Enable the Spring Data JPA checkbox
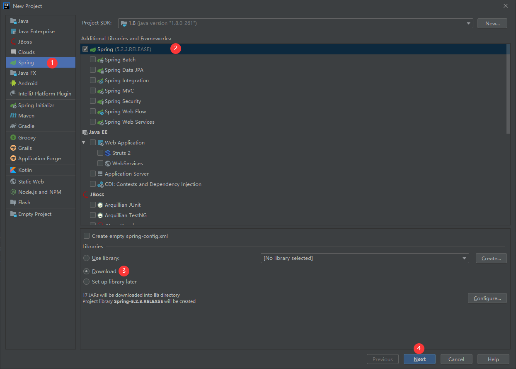Image resolution: width=516 pixels, height=369 pixels. pos(93,70)
